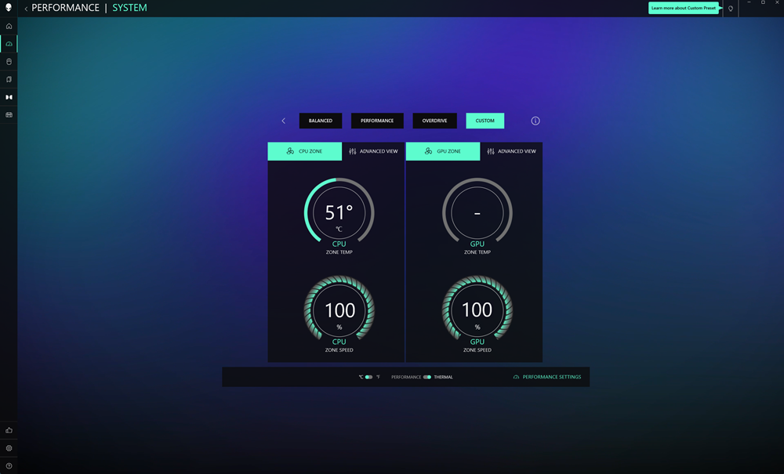Click SYSTEM breadcrumb title
This screenshot has height=474, width=784.
pos(129,8)
